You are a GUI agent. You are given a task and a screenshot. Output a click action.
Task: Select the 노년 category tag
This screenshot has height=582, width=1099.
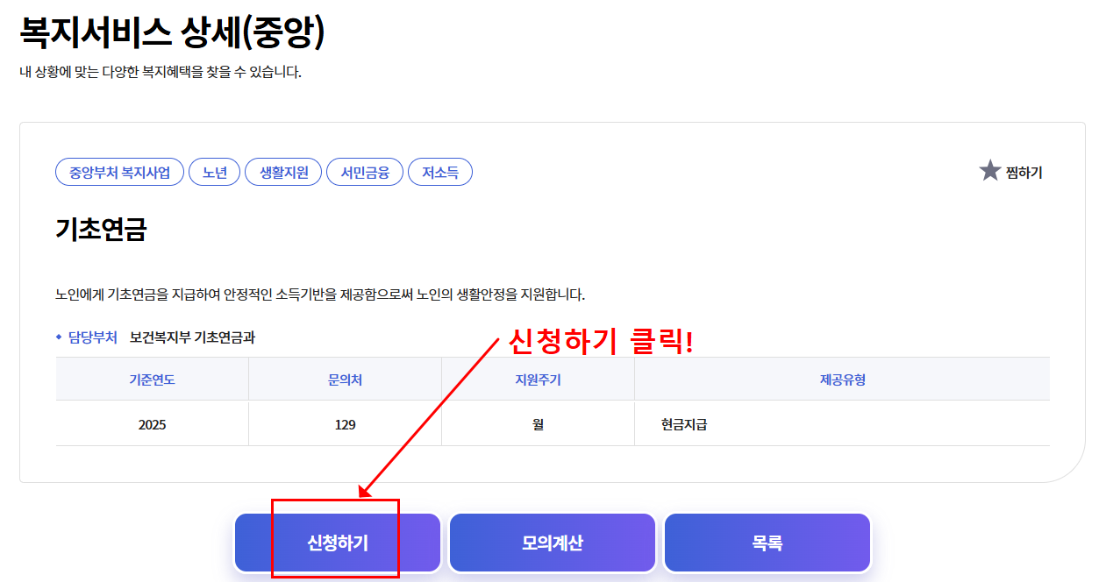[214, 172]
